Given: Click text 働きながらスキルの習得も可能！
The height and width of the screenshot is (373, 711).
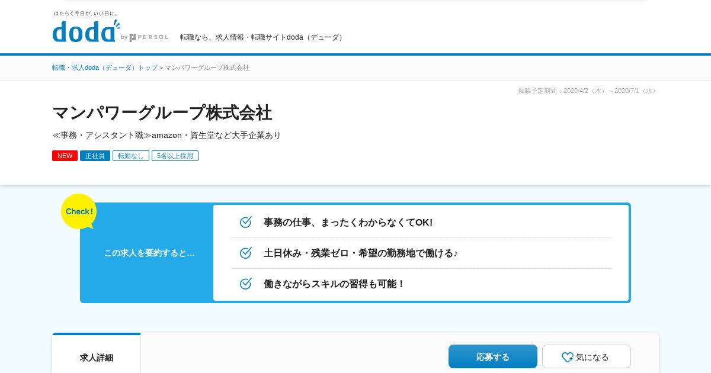Looking at the screenshot, I should 334,284.
